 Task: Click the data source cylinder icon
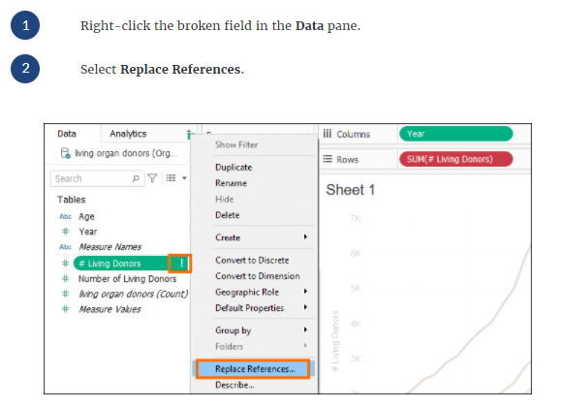(65, 153)
